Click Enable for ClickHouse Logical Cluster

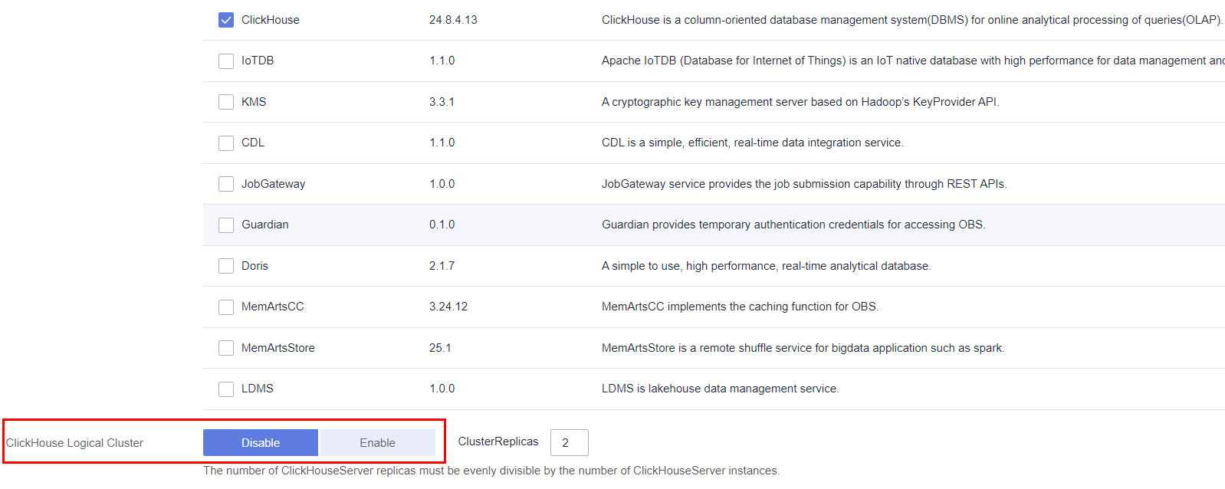[377, 443]
